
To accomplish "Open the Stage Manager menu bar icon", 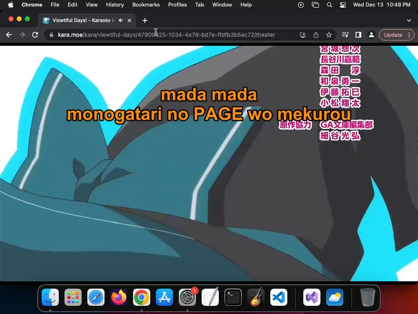I will [316, 5].
